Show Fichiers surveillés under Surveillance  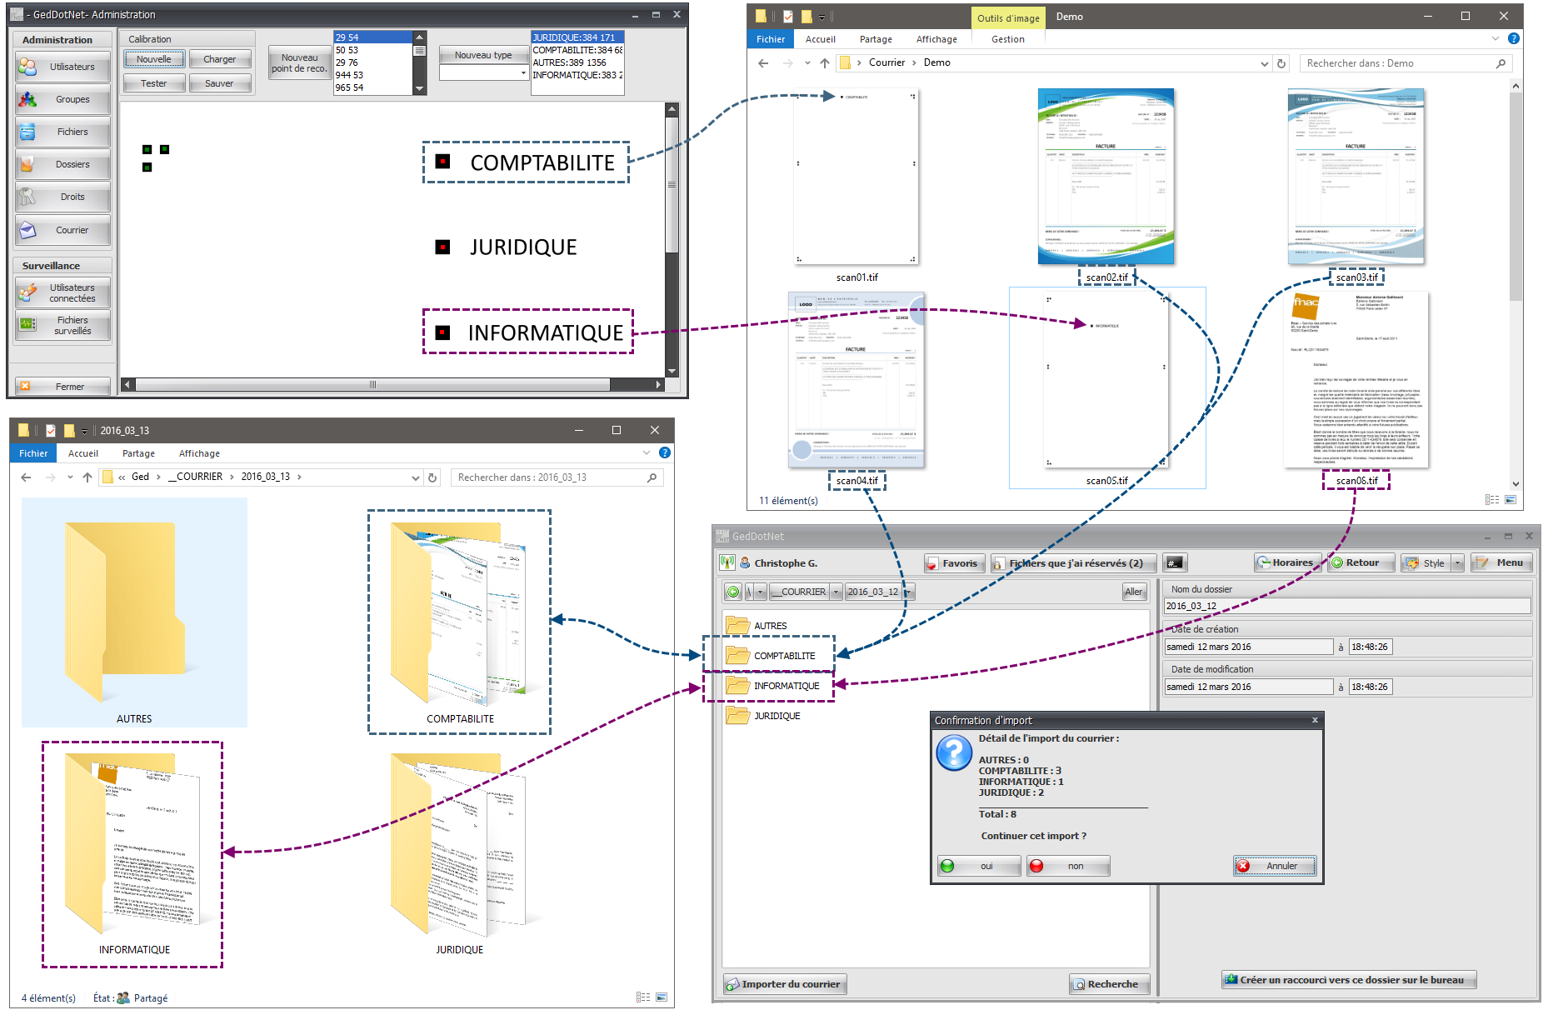pyautogui.click(x=62, y=325)
